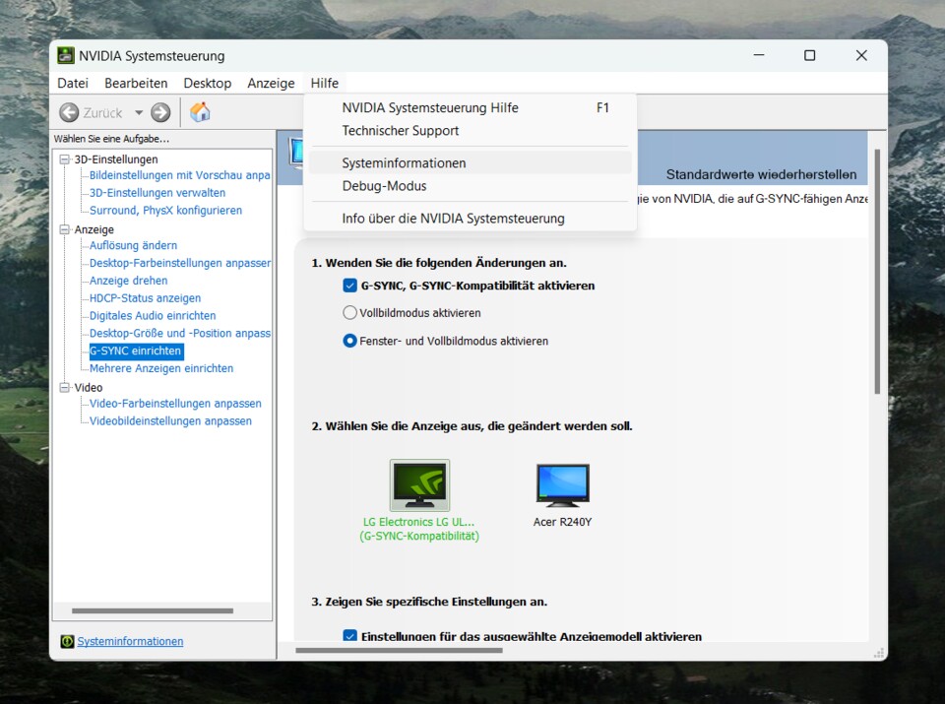Choose Systeminformationen from the Hilfe menu
The image size is (945, 704).
click(404, 163)
